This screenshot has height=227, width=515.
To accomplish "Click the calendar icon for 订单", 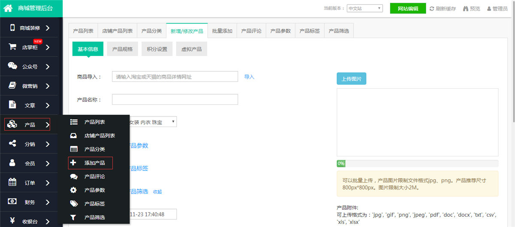I will tap(12, 182).
